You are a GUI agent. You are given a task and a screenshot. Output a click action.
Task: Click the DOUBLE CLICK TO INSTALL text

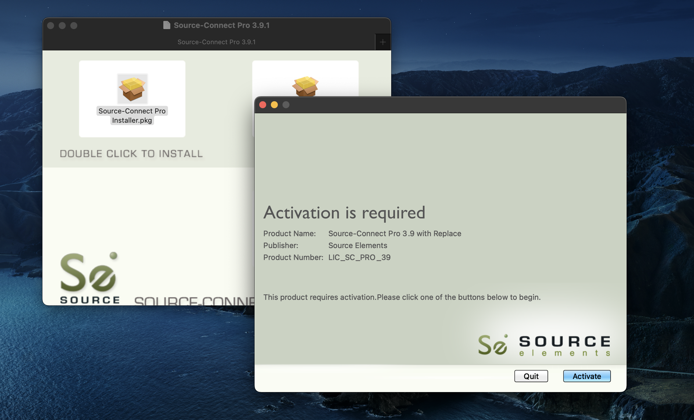(x=131, y=154)
